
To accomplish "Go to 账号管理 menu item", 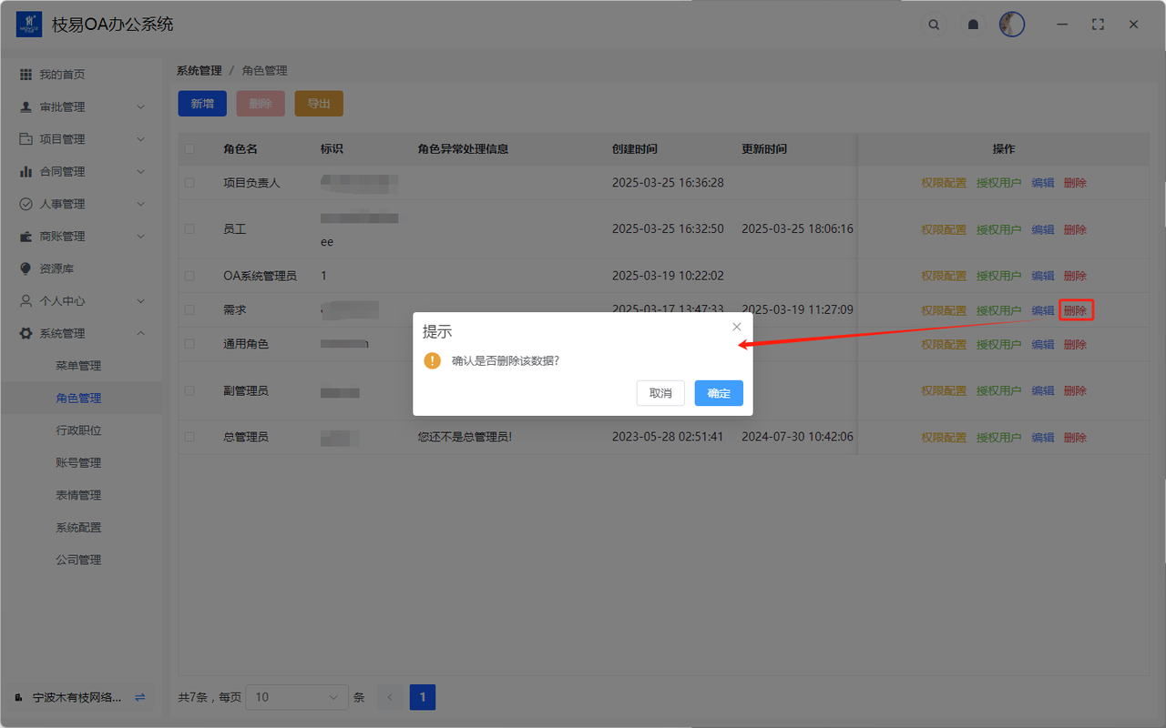I will (x=78, y=462).
